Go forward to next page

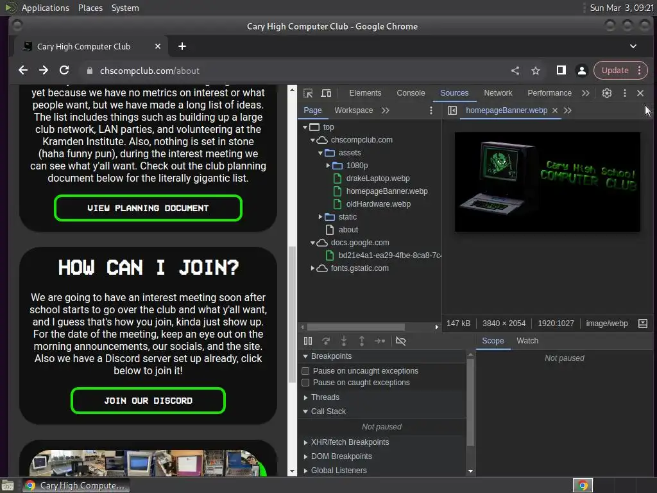click(44, 71)
